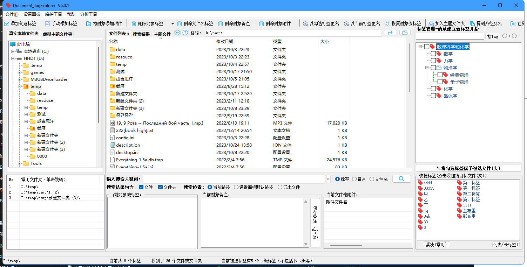Click the 删除对象标签 trash icon
Screen dimensions: 527x267
tap(134, 23)
